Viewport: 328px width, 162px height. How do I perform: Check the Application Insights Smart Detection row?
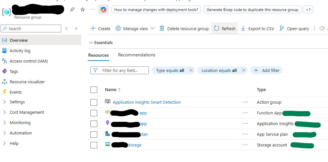pos(94,102)
